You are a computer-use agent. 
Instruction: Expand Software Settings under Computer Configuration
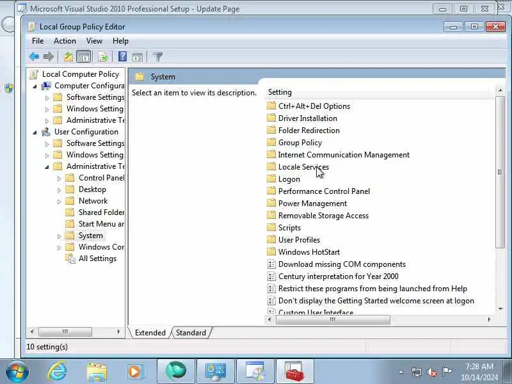[47, 98]
